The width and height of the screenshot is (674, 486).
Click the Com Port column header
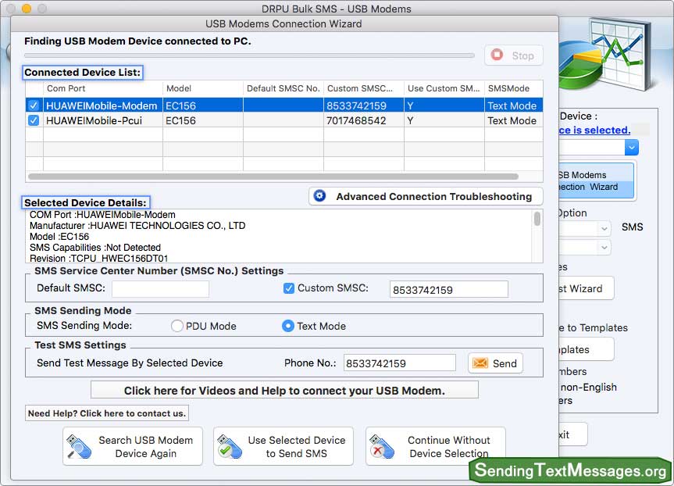103,88
